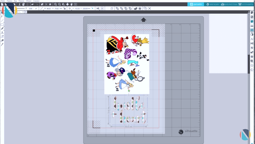This screenshot has height=144, width=255.
Task: Zoom in with the magnifier plus icon
Action: point(55,4)
